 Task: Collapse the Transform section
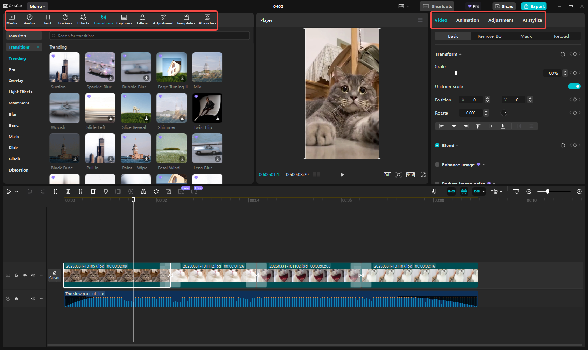(460, 54)
